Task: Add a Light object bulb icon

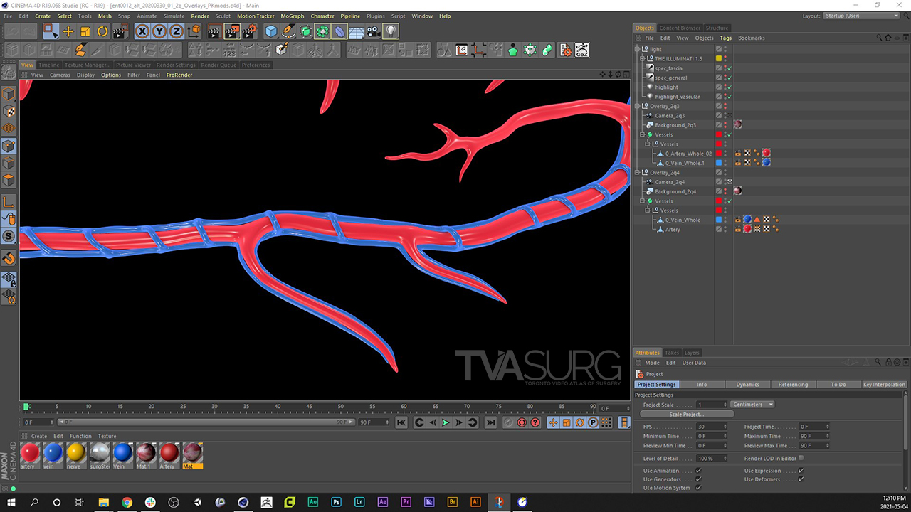Action: tap(391, 31)
